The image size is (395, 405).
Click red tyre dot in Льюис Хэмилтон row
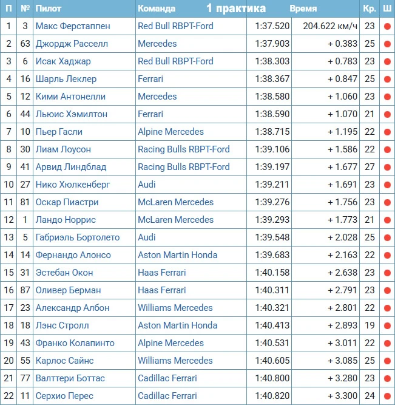[387, 114]
